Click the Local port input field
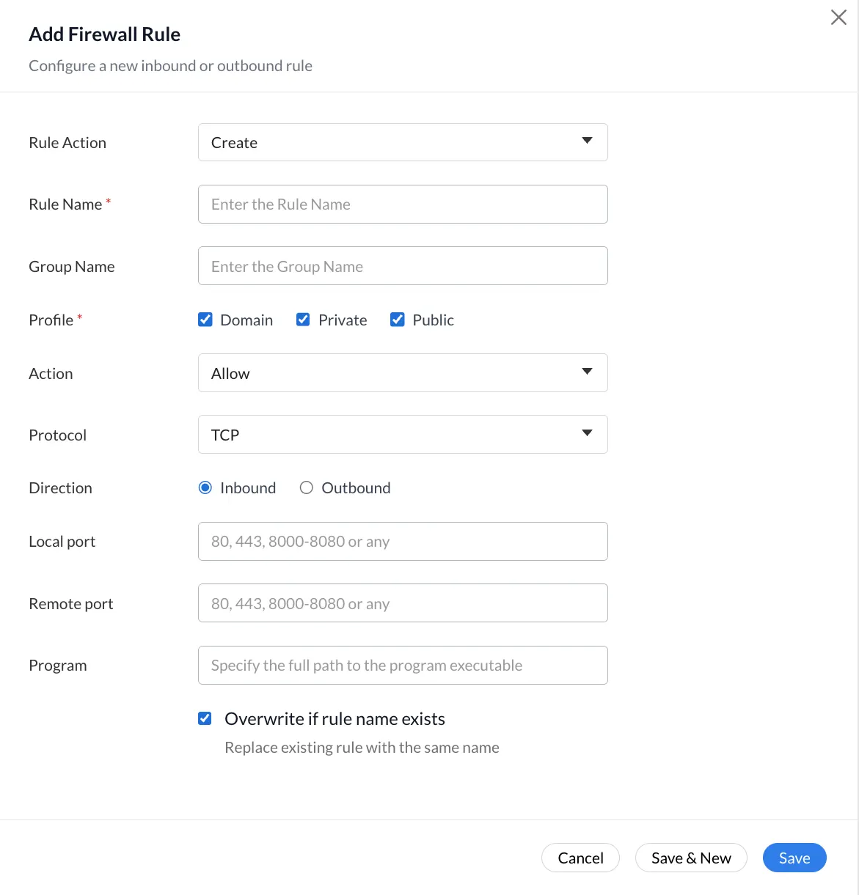 click(x=403, y=542)
